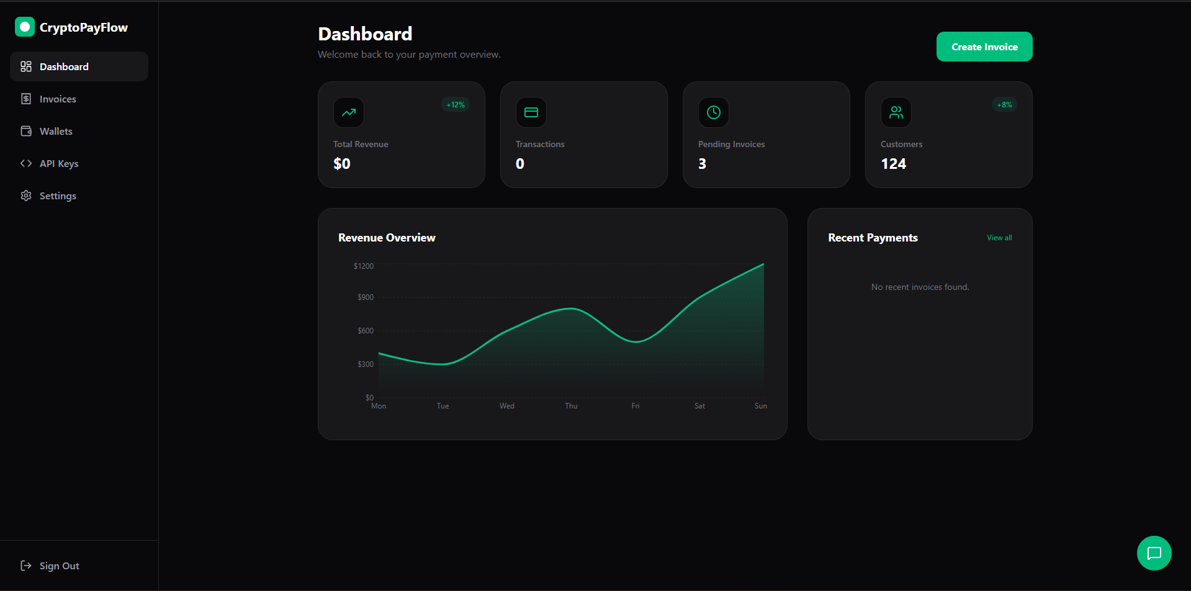Select the Invoices icon in the sidebar
1191x591 pixels.
point(25,99)
